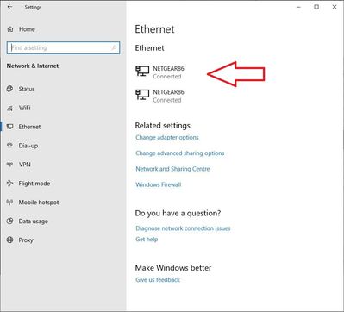The width and height of the screenshot is (344, 312).
Task: Click the Home house icon
Action: click(x=10, y=29)
